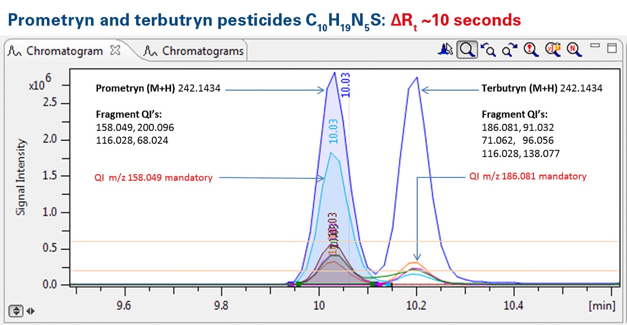The width and height of the screenshot is (627, 325).
Task: Click the lower orange threshold line
Action: click(x=196, y=269)
